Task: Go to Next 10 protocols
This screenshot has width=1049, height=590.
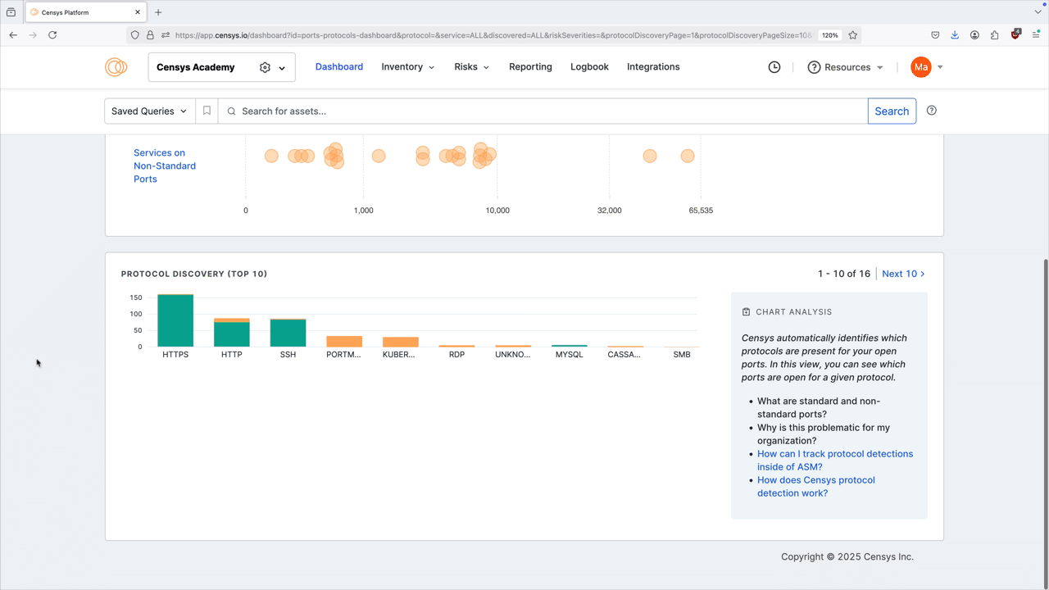Action: pos(903,274)
